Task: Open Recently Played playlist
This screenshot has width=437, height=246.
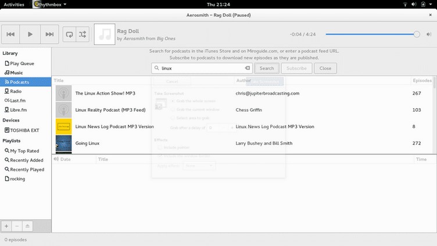Action: (x=26, y=169)
